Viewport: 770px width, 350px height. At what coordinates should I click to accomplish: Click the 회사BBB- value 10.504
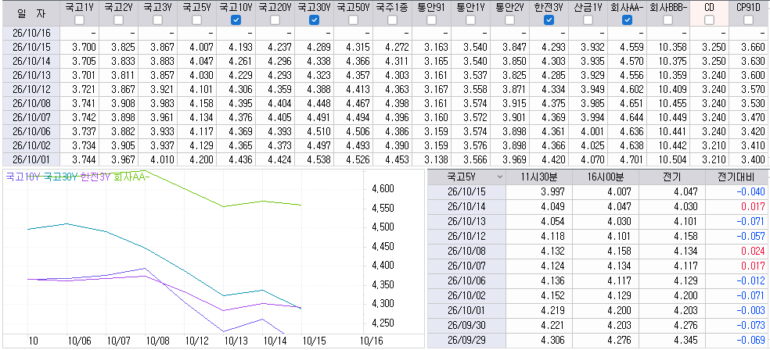671,159
